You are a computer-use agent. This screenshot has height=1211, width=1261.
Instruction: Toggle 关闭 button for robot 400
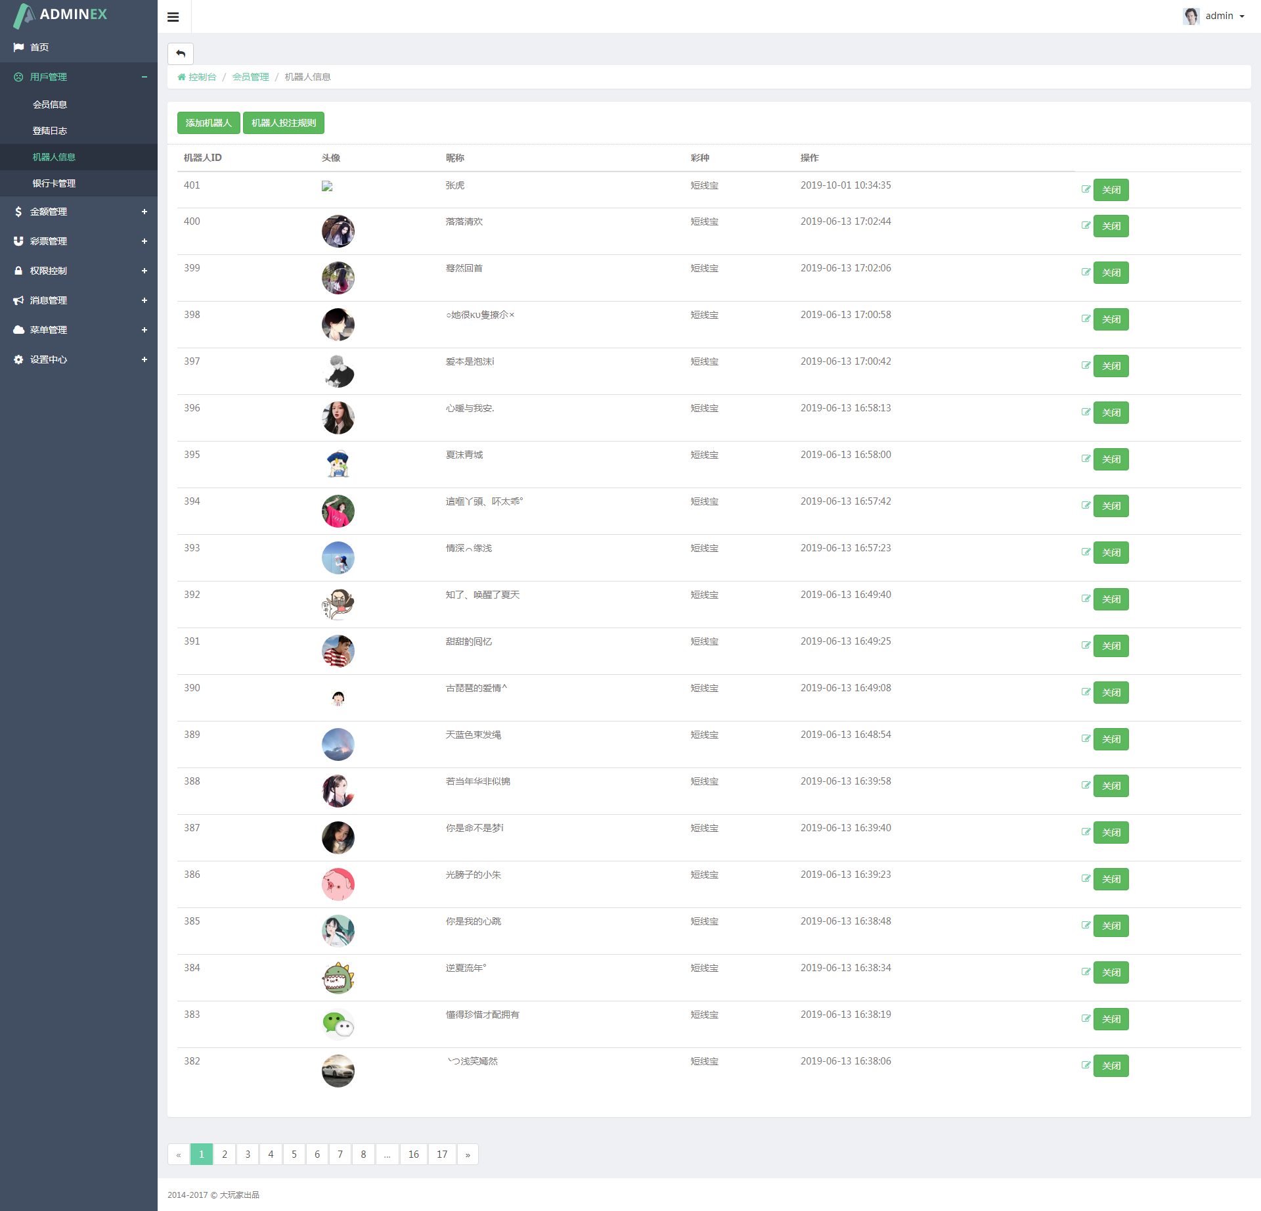tap(1111, 226)
